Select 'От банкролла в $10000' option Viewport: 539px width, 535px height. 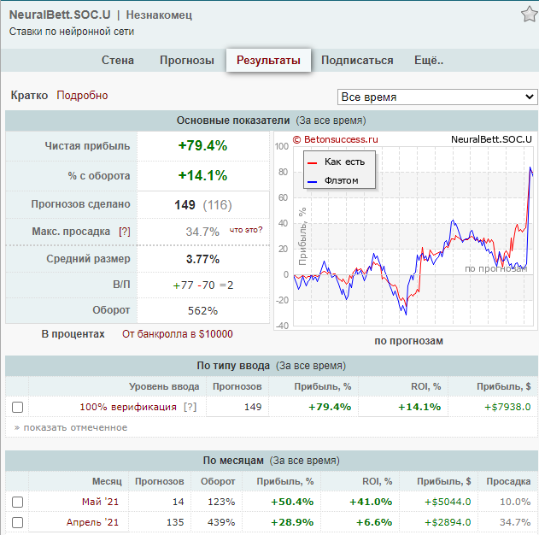(177, 334)
